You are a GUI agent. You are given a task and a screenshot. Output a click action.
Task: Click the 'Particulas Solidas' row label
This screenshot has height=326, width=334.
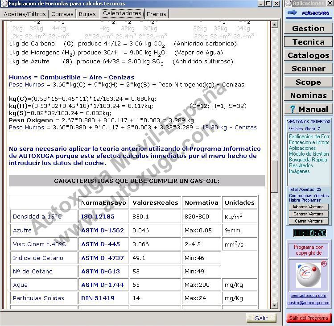click(x=44, y=298)
